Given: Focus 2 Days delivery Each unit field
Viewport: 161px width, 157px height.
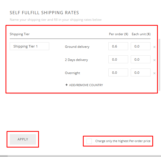Looking at the screenshot, I should 140,59.
